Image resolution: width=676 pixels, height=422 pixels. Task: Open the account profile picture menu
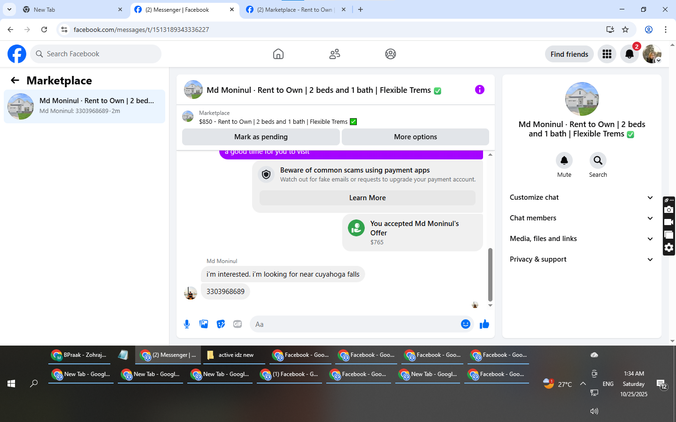[652, 54]
